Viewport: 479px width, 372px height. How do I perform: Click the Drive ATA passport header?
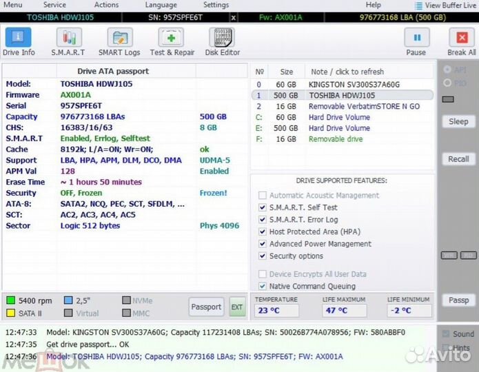click(113, 71)
